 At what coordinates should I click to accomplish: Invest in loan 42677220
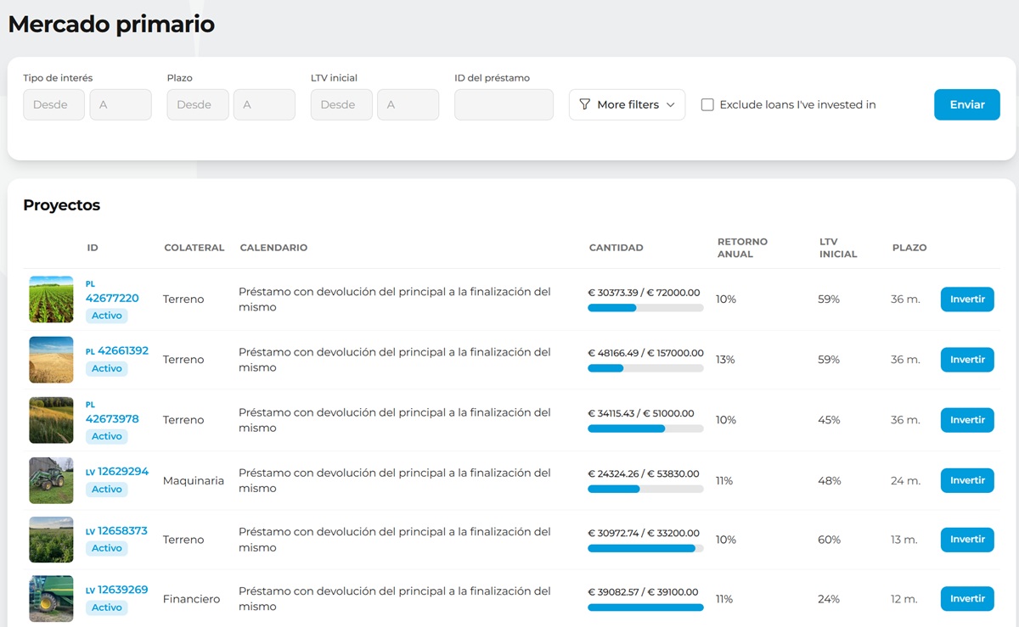(x=967, y=300)
